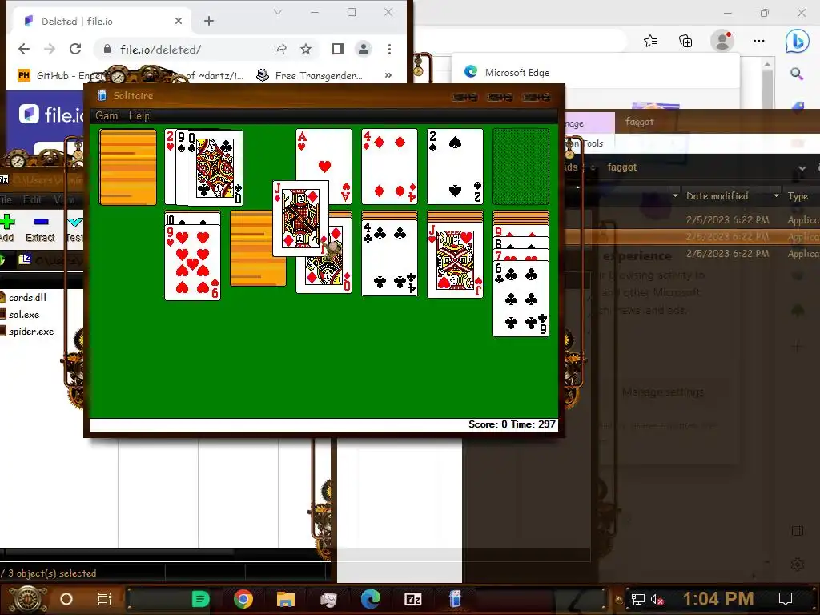Open Chrome profile avatar menu

363,49
